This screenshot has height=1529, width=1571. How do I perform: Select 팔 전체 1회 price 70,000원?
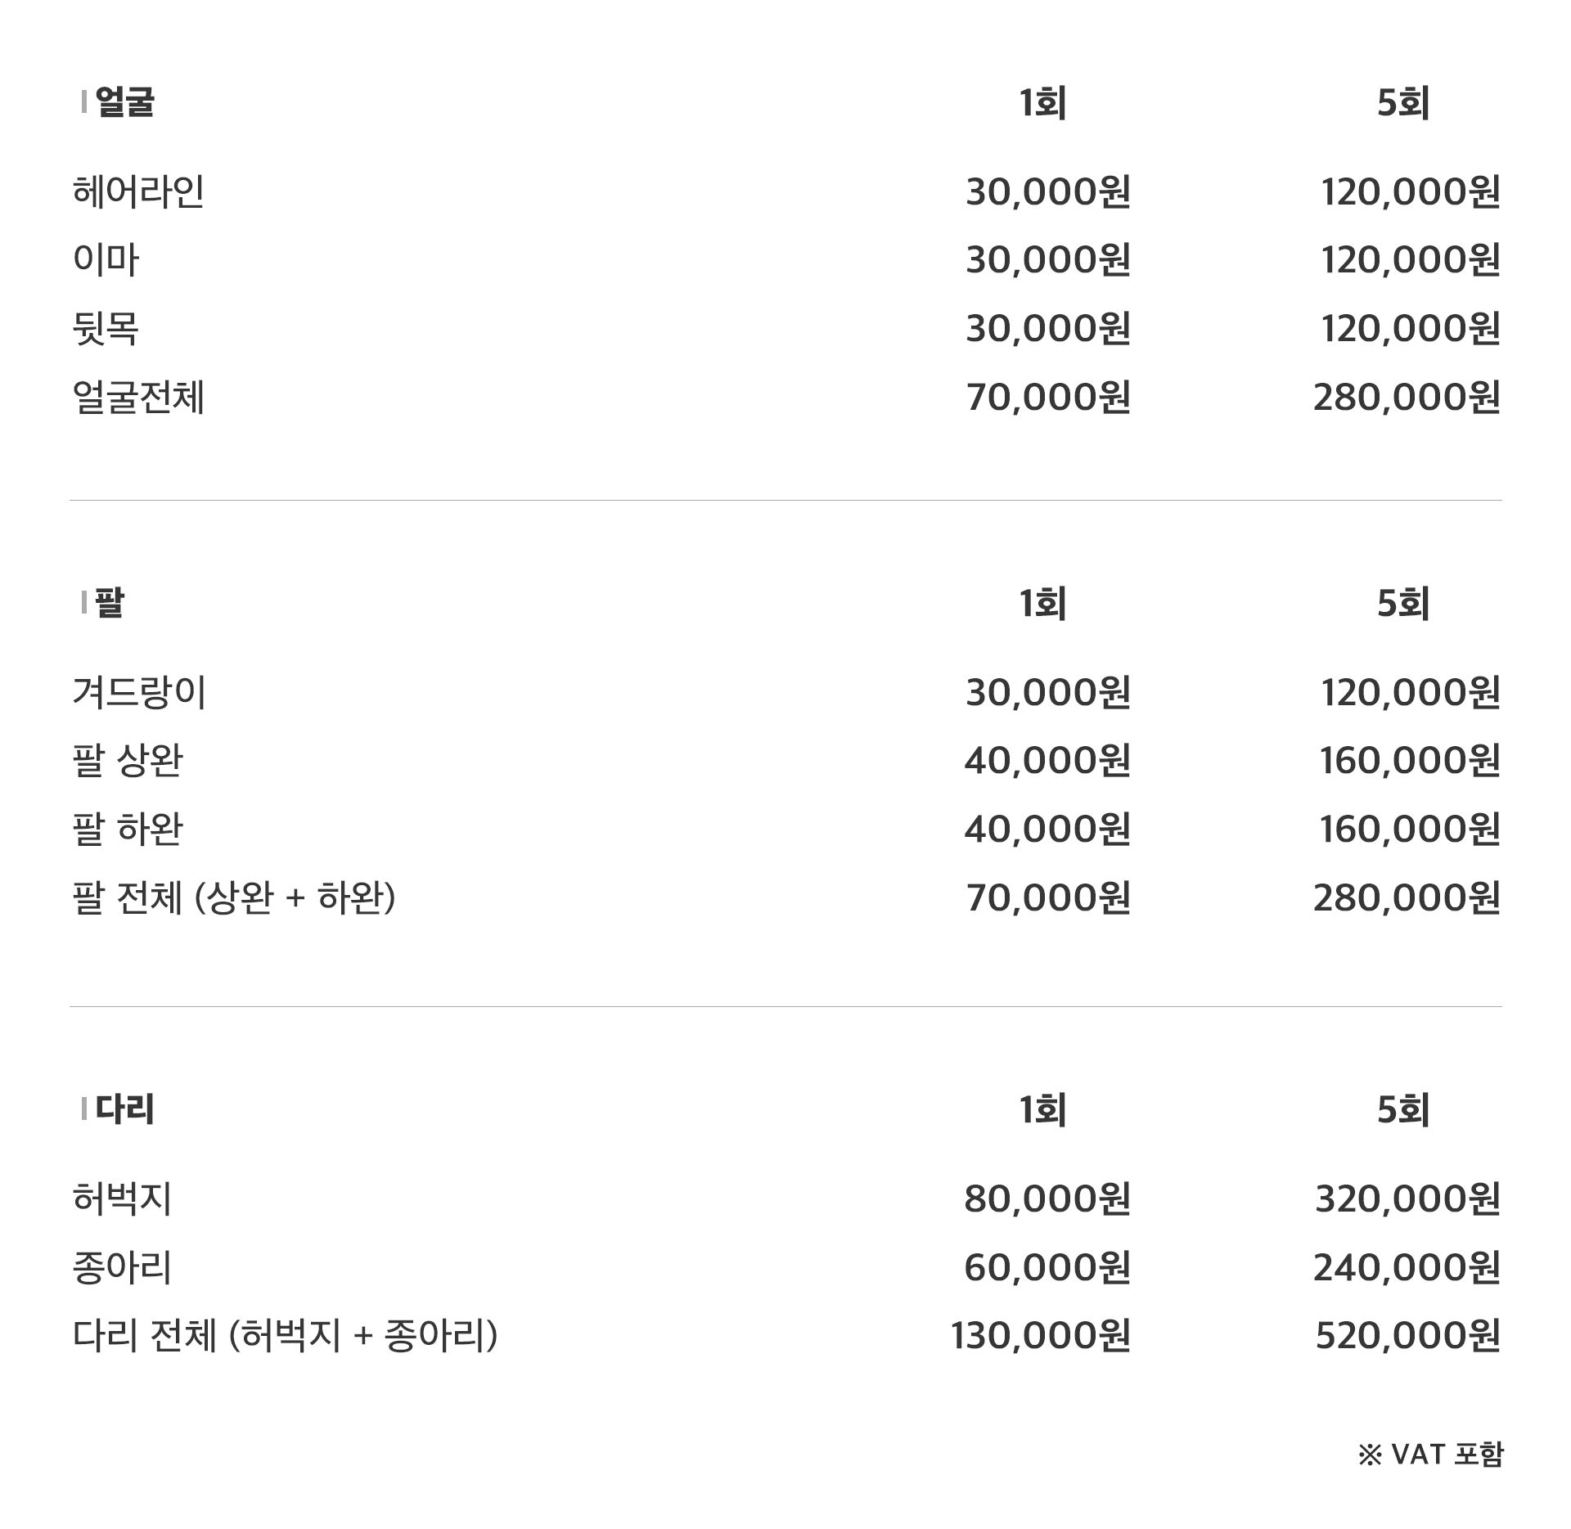1048,898
